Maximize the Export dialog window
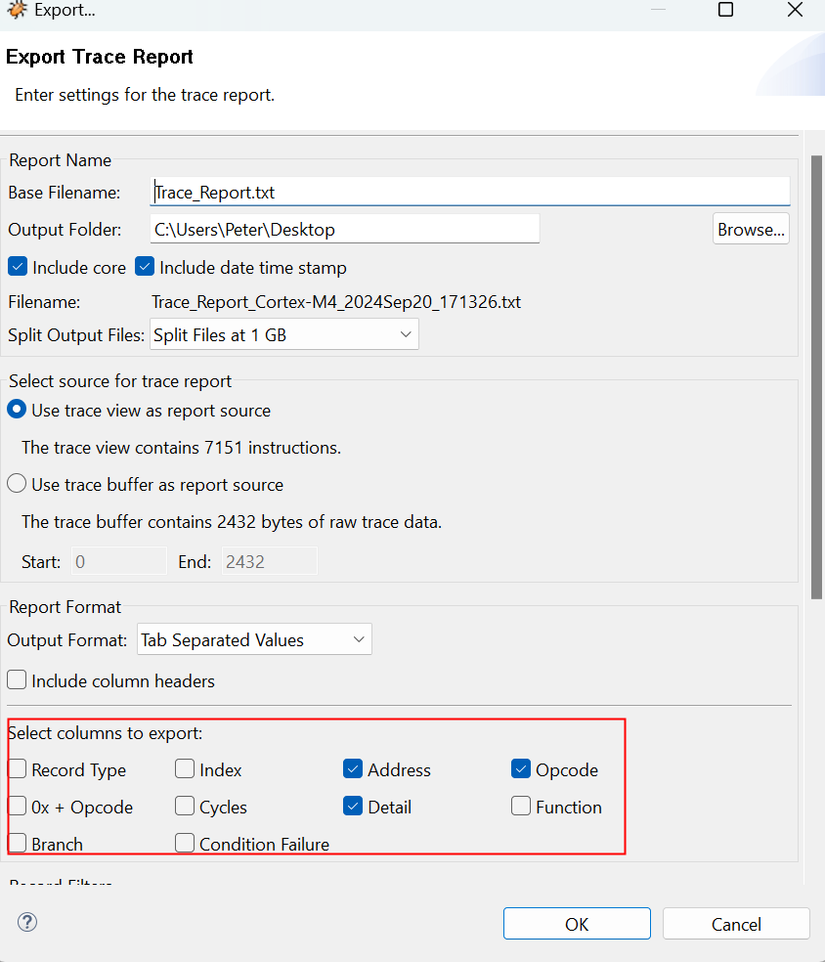 725,11
